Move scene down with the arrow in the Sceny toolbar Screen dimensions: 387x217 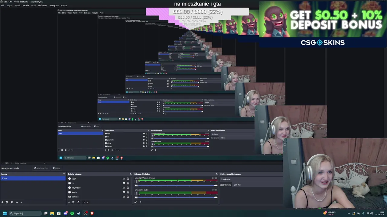tap(21, 202)
